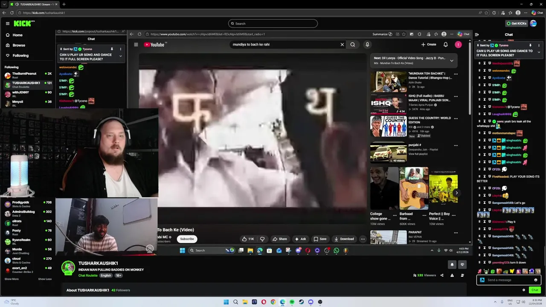Click the Send a message input
This screenshot has width=546, height=307.
[x=508, y=280]
